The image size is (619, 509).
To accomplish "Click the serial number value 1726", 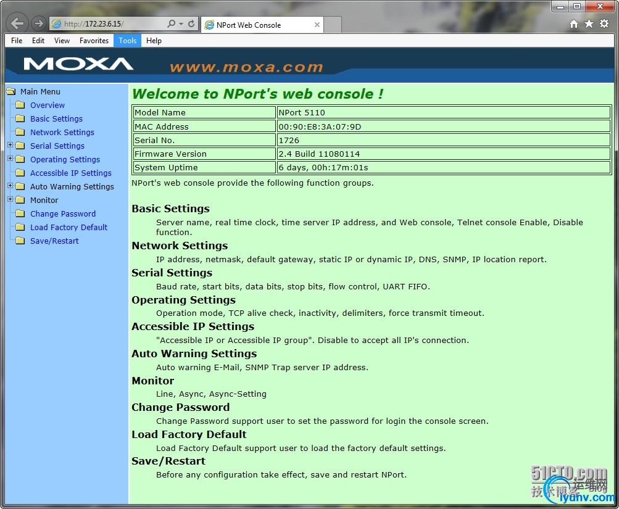I will (289, 141).
